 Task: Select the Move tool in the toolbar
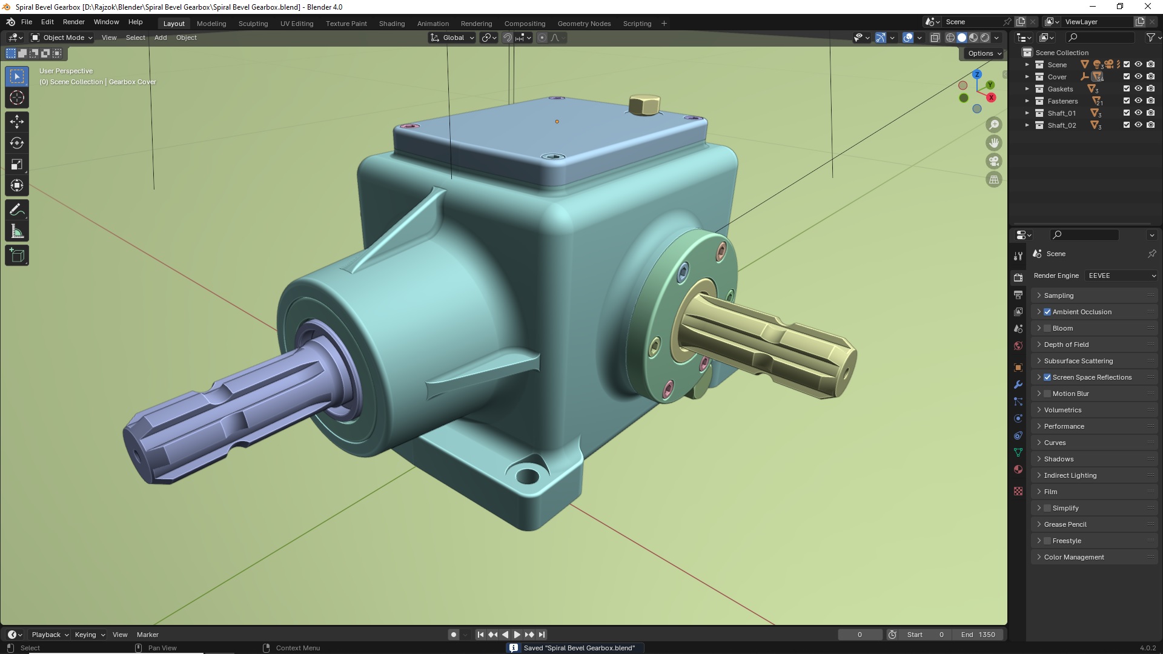click(x=17, y=122)
